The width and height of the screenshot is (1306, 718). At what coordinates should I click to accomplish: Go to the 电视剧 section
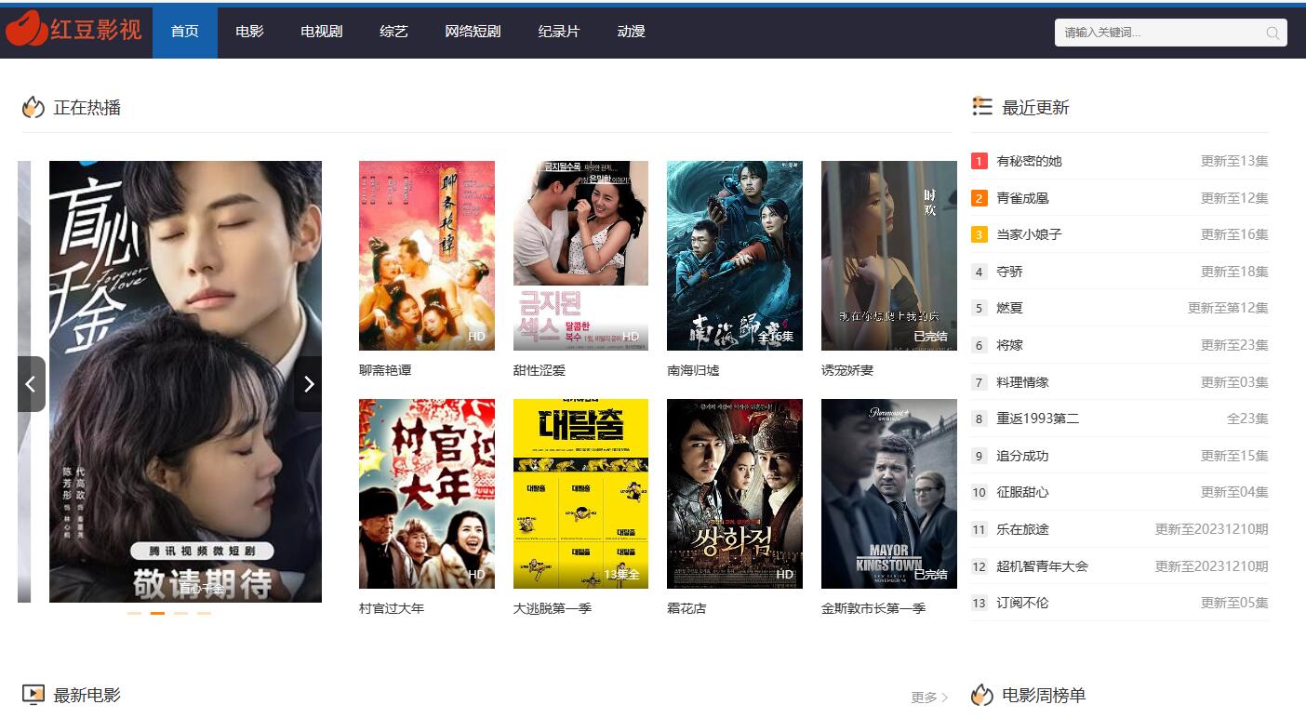pos(322,32)
